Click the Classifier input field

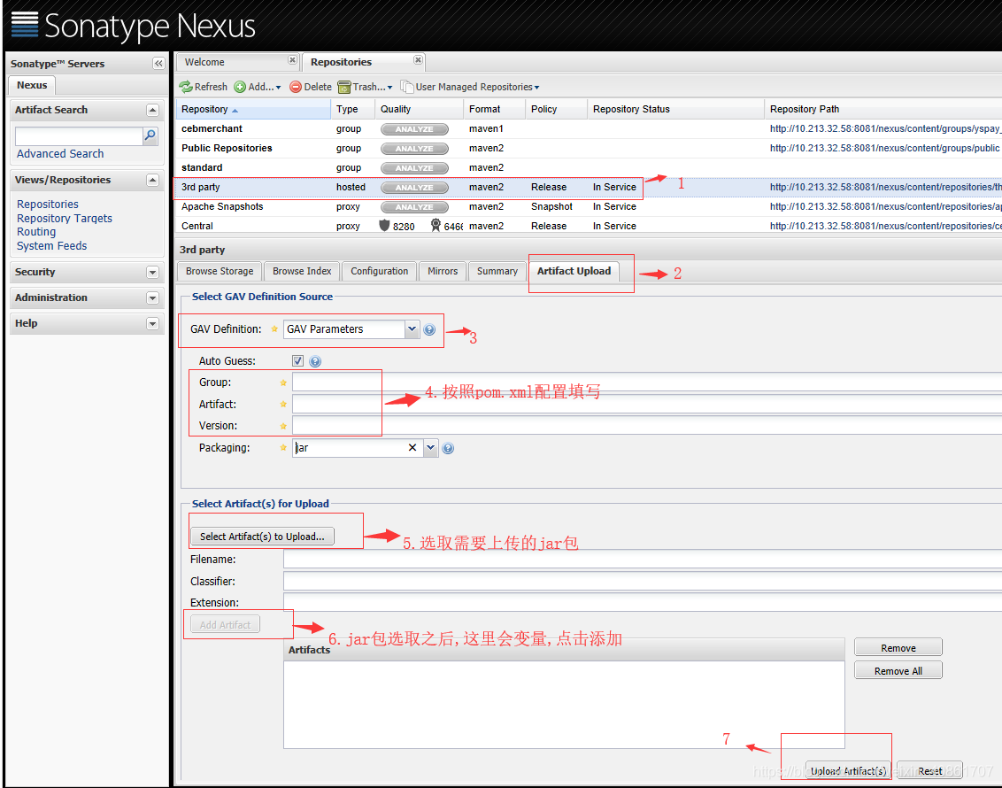pos(643,581)
